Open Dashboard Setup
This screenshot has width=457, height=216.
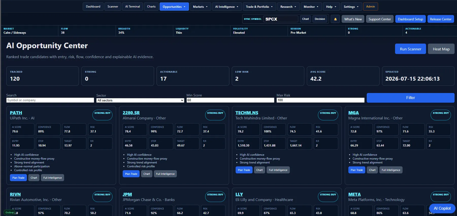[410, 19]
